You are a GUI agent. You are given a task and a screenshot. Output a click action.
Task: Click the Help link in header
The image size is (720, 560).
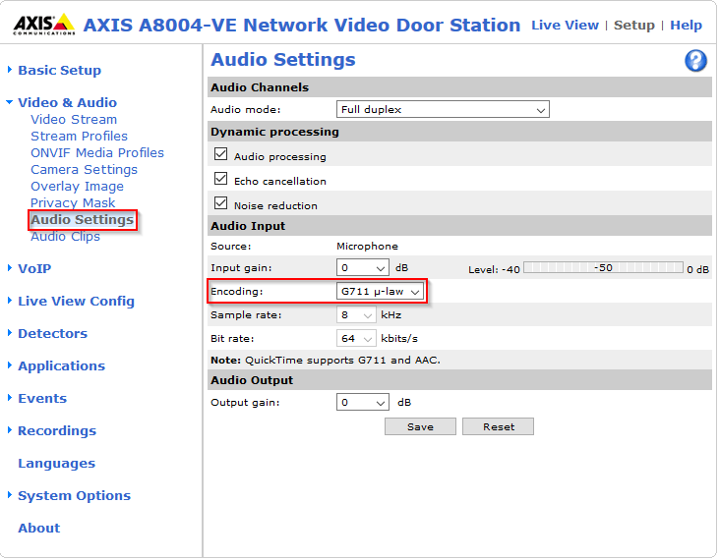[686, 26]
